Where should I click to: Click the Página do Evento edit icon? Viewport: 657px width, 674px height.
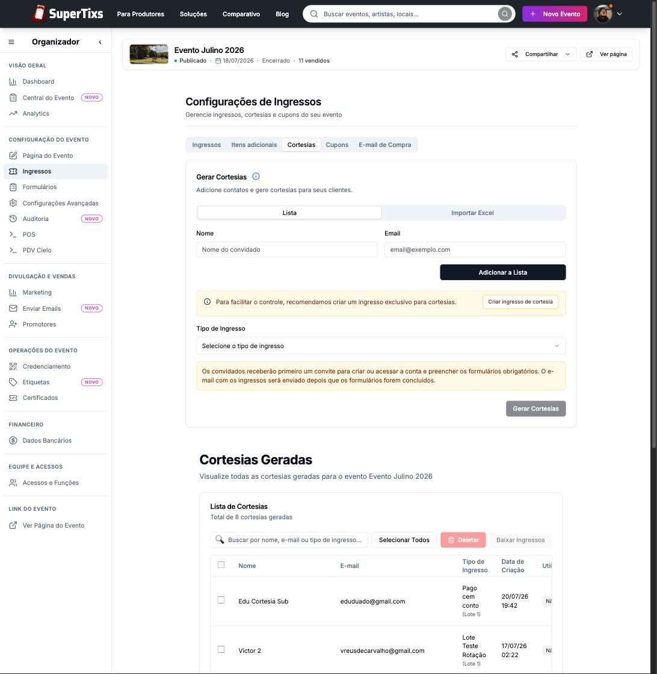(x=13, y=155)
